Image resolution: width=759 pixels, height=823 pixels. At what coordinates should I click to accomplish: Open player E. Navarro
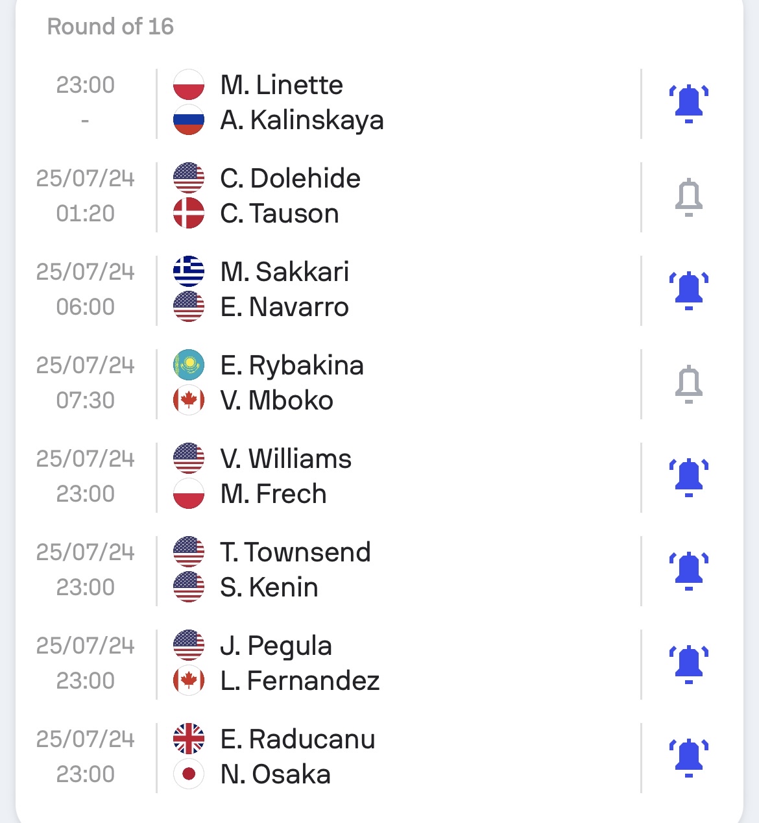pyautogui.click(x=284, y=307)
